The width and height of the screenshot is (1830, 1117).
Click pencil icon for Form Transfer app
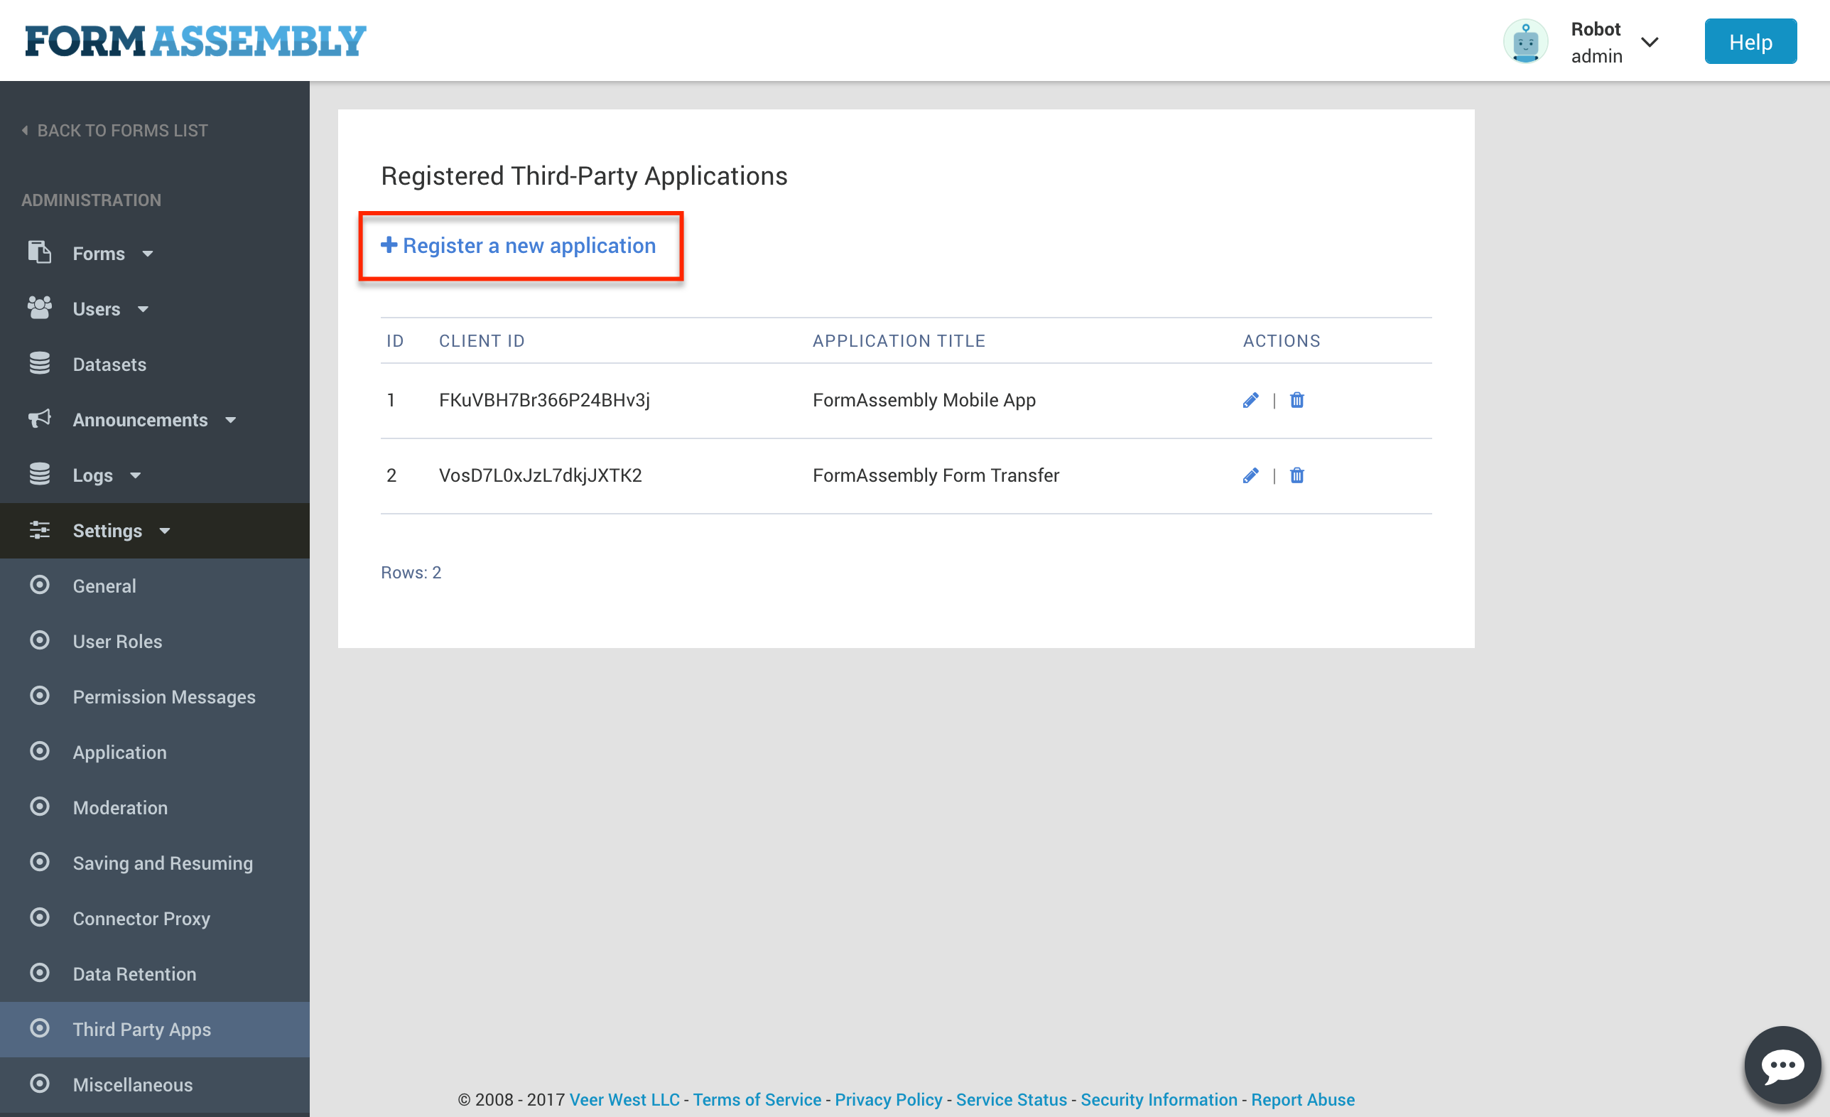(x=1251, y=475)
